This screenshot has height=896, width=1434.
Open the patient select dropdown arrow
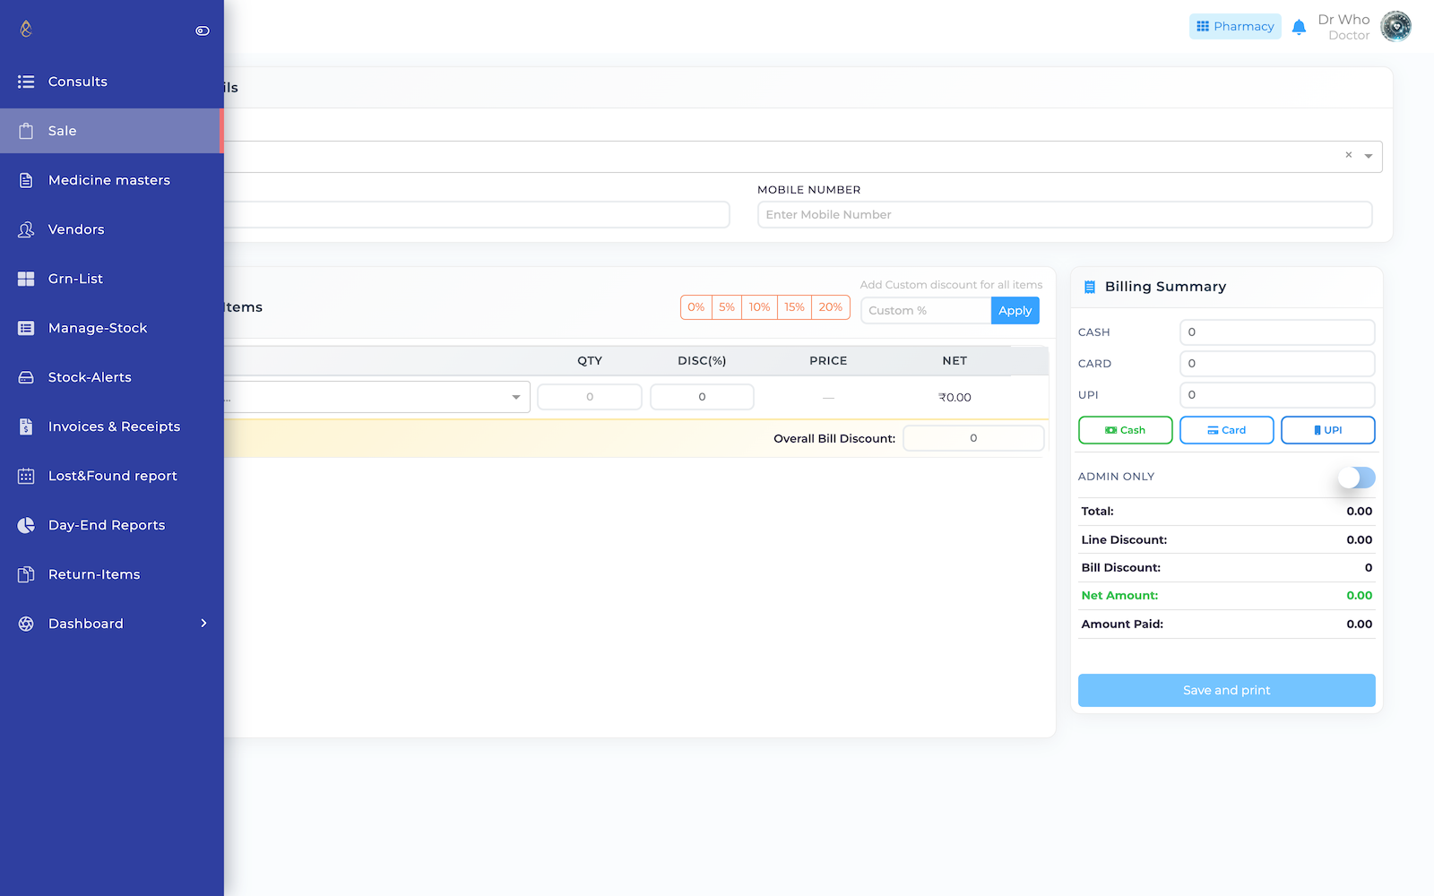pyautogui.click(x=1369, y=156)
